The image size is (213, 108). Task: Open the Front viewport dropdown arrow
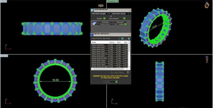[x=7, y=56]
